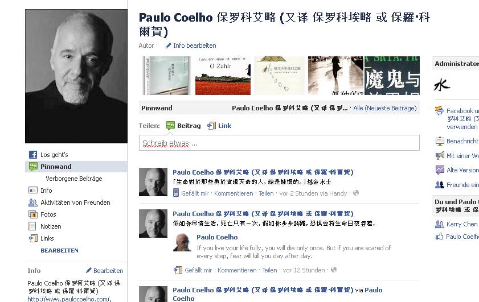This screenshot has height=302, width=479.
Task: Click the Links icon in sidebar
Action: (x=33, y=238)
